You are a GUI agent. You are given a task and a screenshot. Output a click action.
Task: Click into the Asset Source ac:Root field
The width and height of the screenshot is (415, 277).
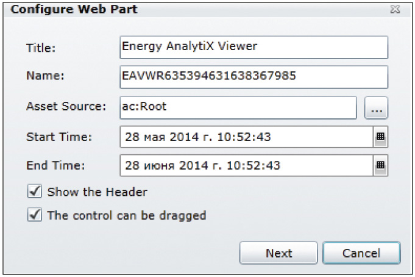(x=238, y=108)
